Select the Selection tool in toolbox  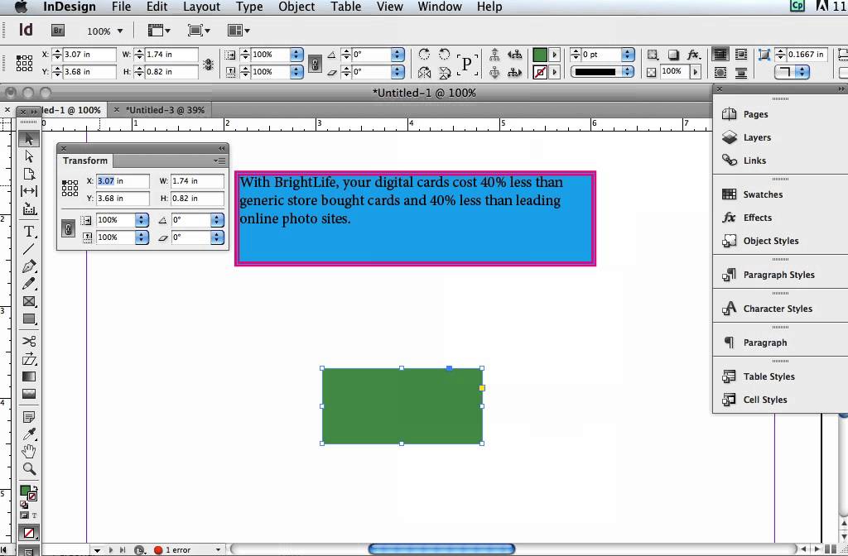coord(29,139)
